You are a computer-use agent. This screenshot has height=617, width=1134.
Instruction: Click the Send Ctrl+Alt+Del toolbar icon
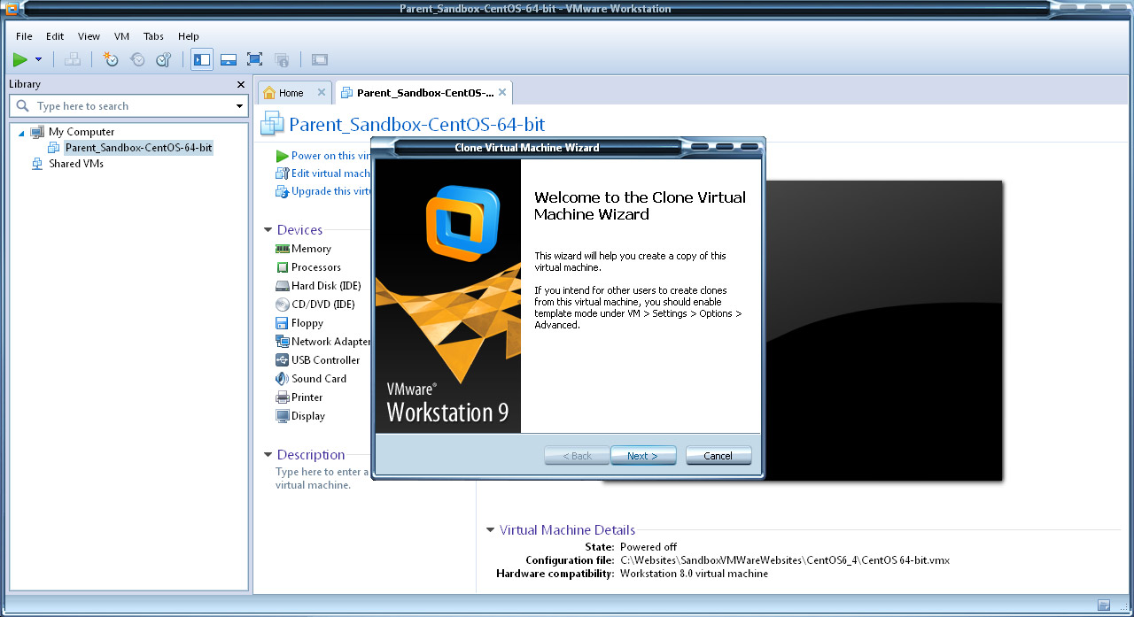coord(73,59)
